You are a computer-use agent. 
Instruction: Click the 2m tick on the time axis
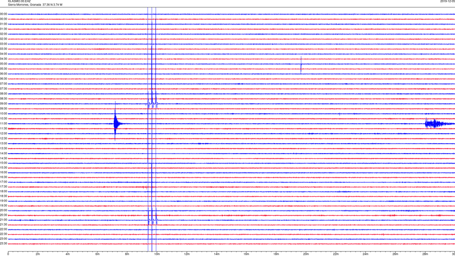pyautogui.click(x=38, y=254)
